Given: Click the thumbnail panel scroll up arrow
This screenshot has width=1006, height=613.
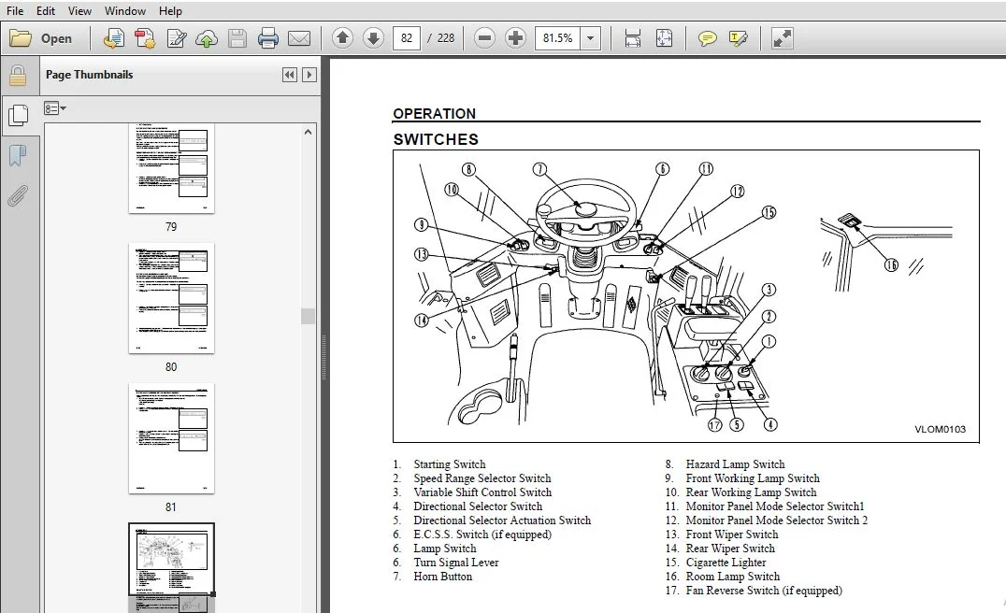Looking at the screenshot, I should tap(308, 132).
